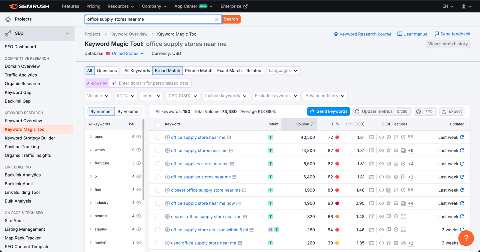480x252 pixels.
Task: Click the Export button
Action: (452, 111)
